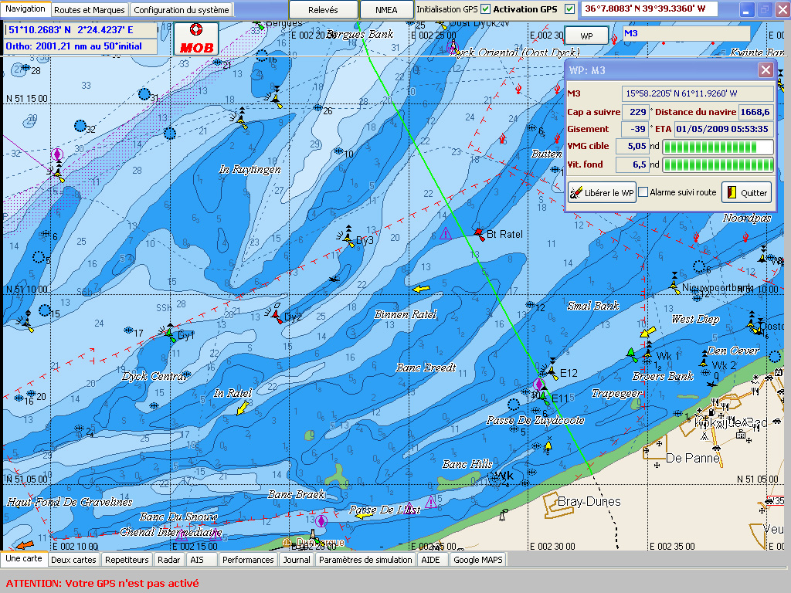791x593 pixels.
Task: Open the Performances tab
Action: (248, 560)
